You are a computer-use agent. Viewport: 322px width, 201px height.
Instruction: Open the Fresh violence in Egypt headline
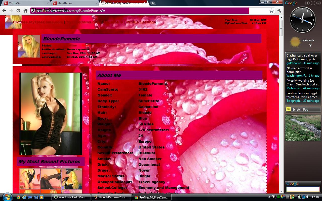coord(302,95)
